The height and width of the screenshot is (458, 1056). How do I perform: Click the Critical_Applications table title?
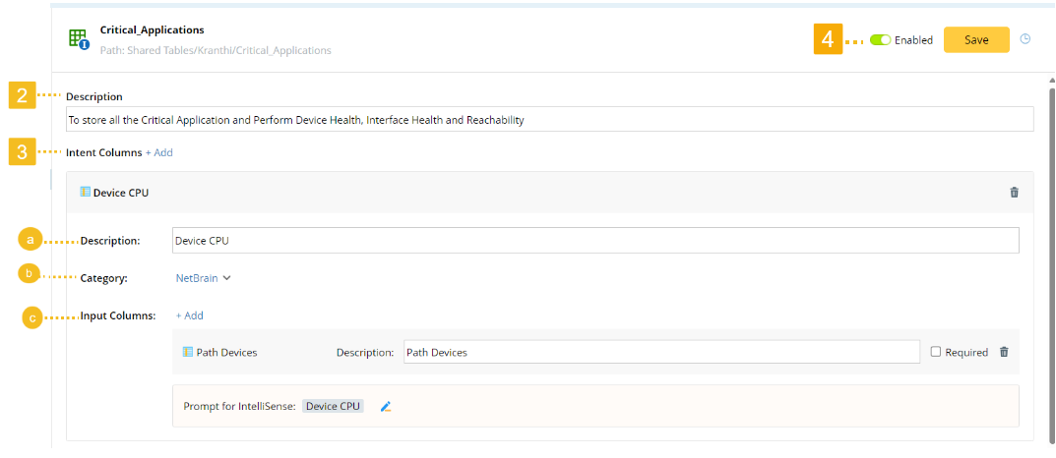153,30
